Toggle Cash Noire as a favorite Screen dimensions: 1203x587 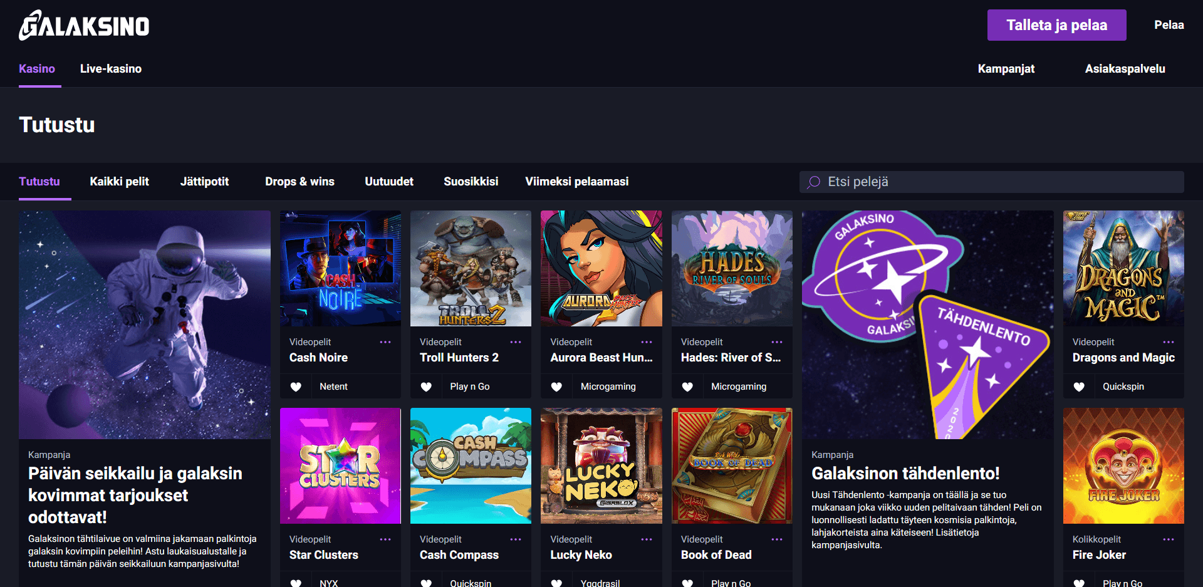pos(296,387)
